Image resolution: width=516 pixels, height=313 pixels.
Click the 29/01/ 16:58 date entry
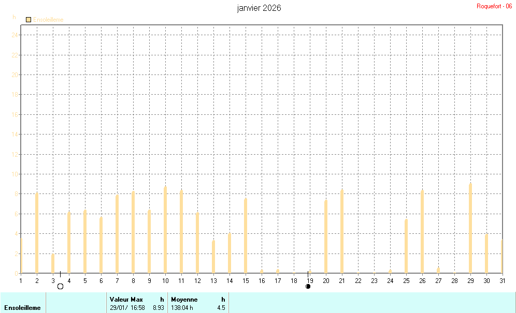(127, 308)
